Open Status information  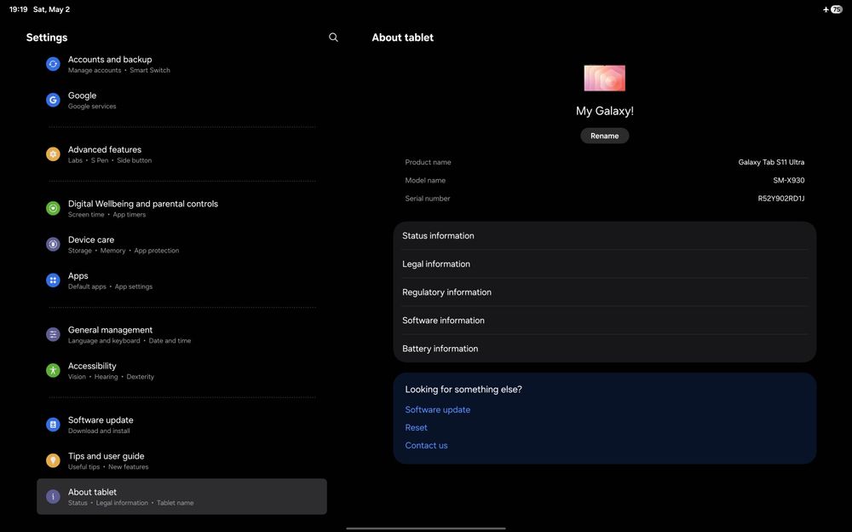click(604, 235)
